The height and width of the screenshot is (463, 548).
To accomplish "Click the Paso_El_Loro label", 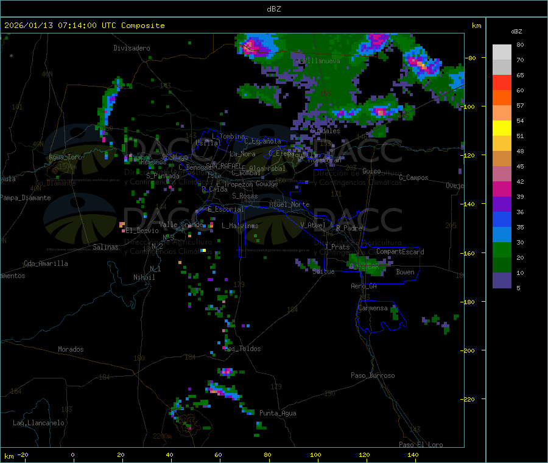I will pos(421,445).
